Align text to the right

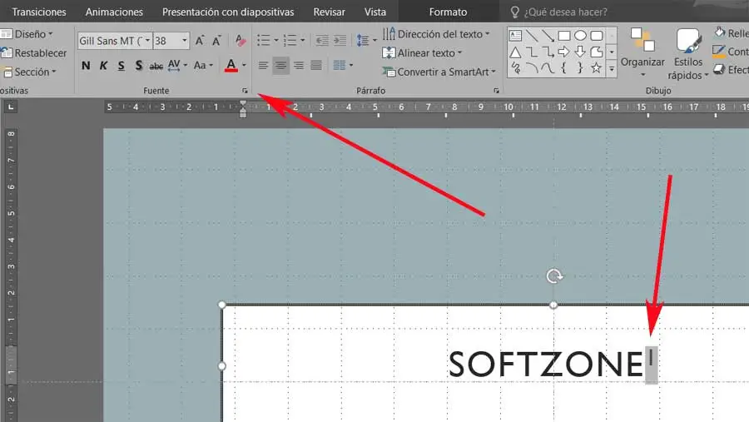click(299, 65)
